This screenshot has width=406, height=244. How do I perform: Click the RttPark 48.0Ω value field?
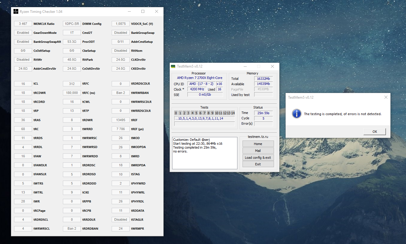click(72, 60)
